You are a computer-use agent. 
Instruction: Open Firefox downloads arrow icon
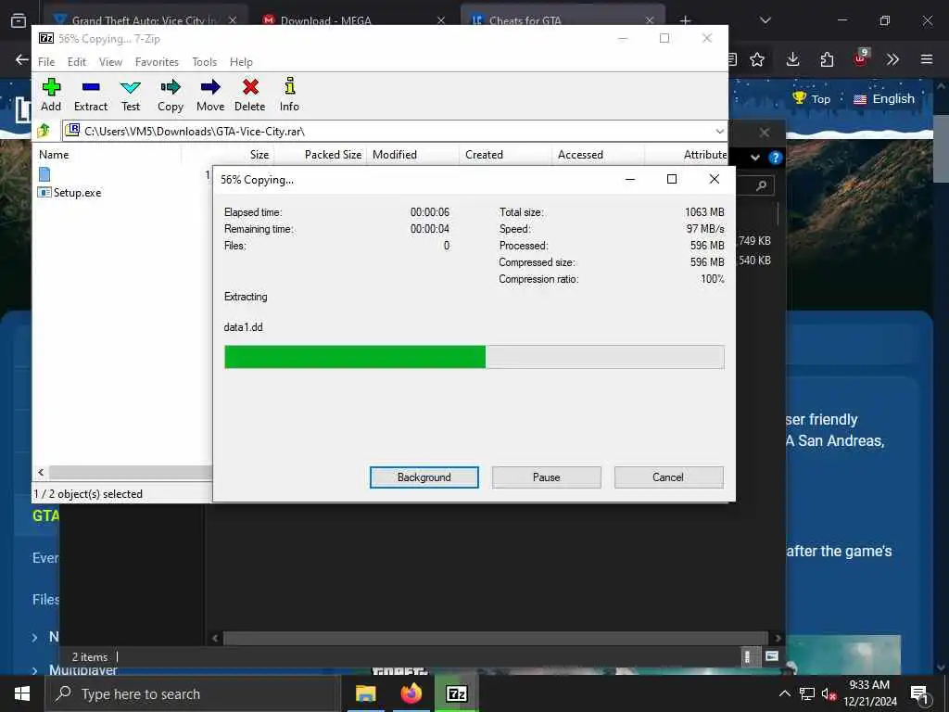coord(793,59)
